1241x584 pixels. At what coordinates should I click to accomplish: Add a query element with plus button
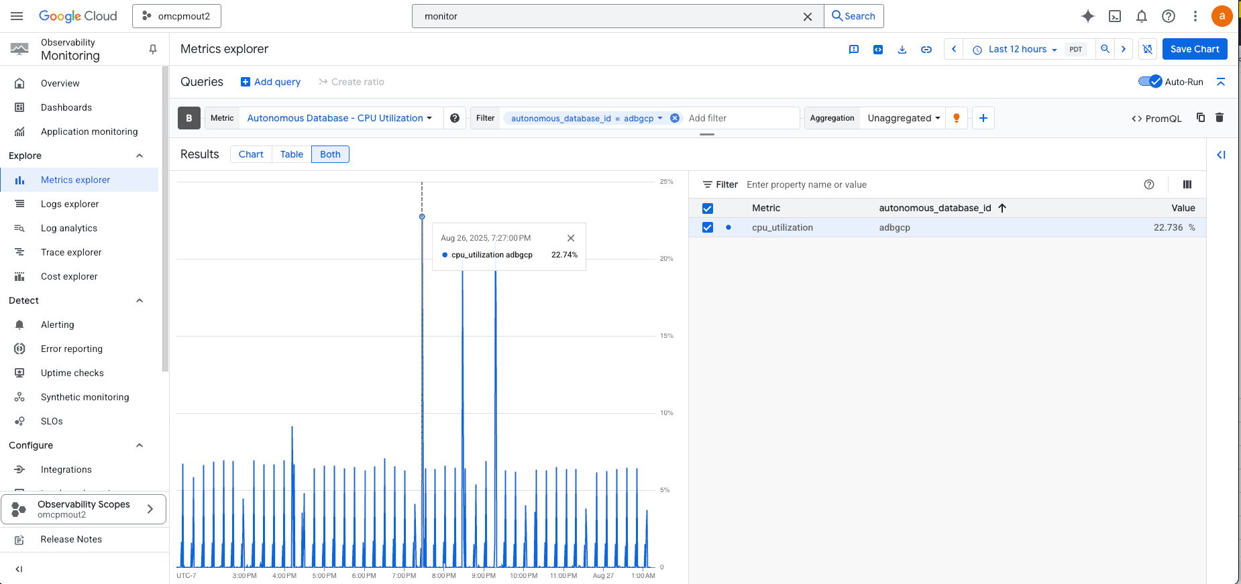pyautogui.click(x=983, y=118)
